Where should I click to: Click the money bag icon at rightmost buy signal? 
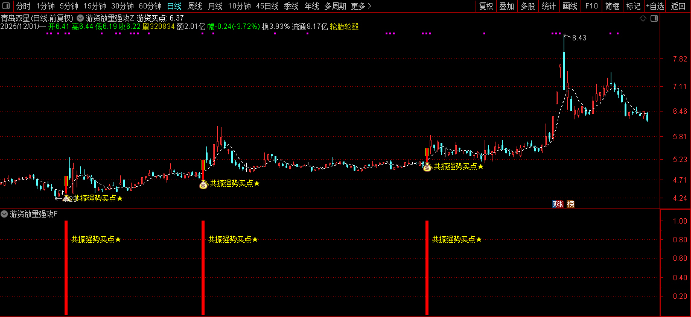[x=427, y=167]
